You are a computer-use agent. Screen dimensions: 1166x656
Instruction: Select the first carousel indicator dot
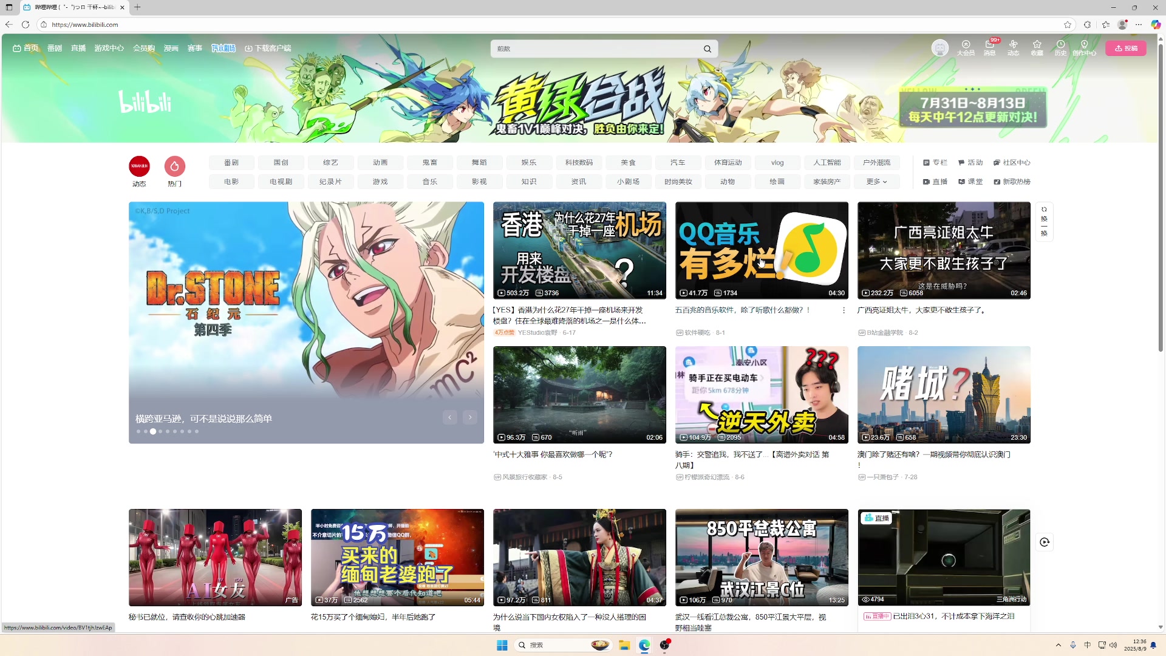[138, 431]
